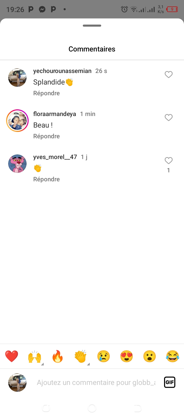Image resolution: width=184 pixels, height=420 pixels.
Task: Focus the "Ajoutez un commentaire" field
Action: (x=96, y=382)
